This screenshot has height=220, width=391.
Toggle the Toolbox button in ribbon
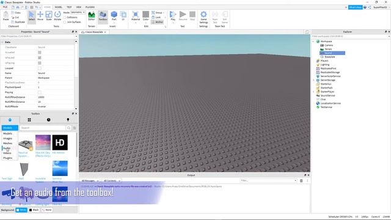pyautogui.click(x=103, y=16)
